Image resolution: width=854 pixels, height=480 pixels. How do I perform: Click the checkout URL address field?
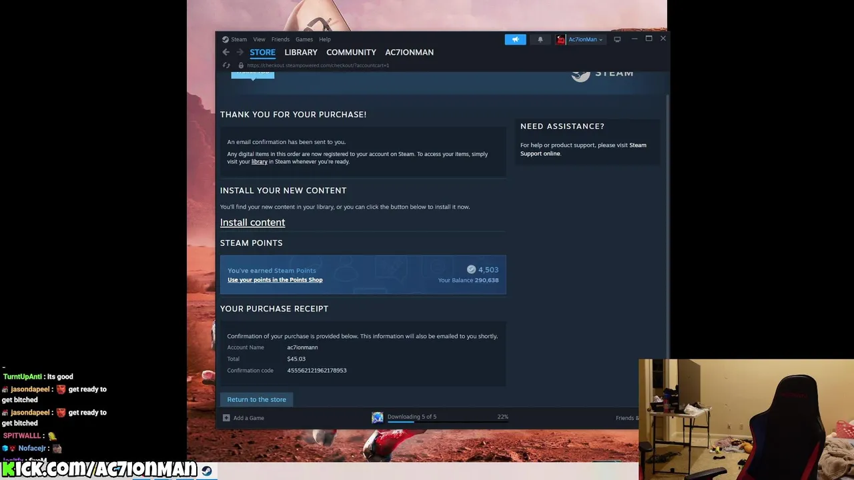click(318, 65)
